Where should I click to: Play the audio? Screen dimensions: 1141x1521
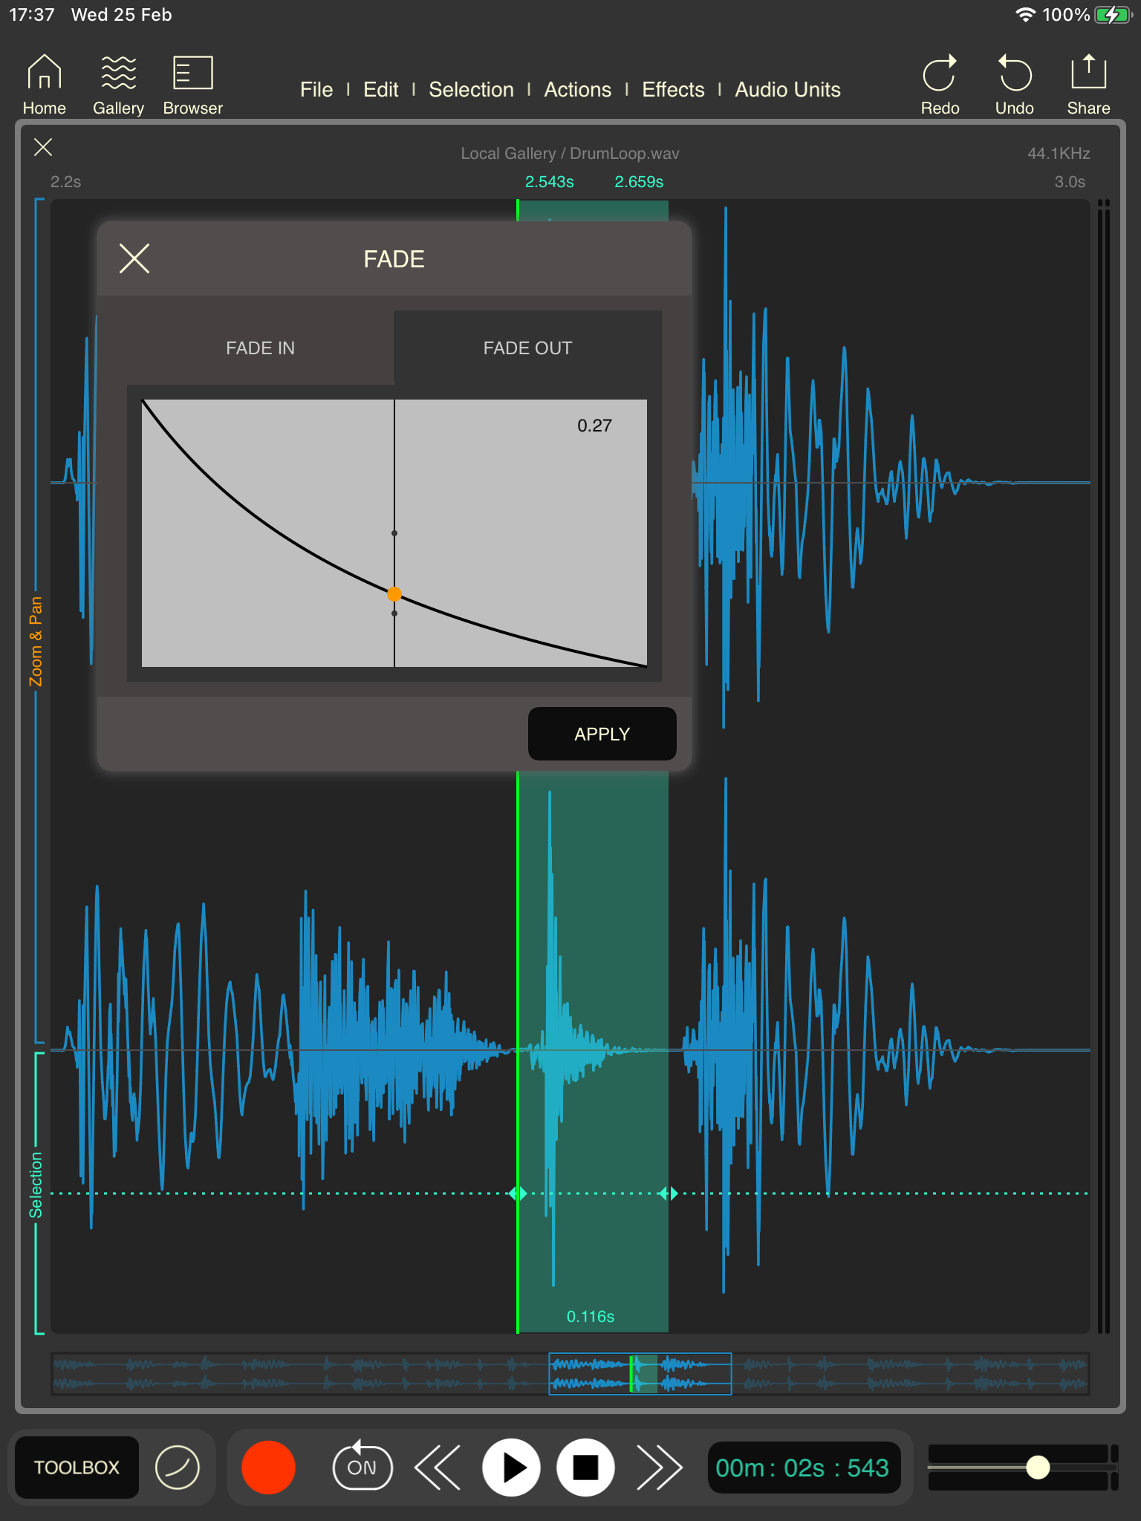[512, 1468]
